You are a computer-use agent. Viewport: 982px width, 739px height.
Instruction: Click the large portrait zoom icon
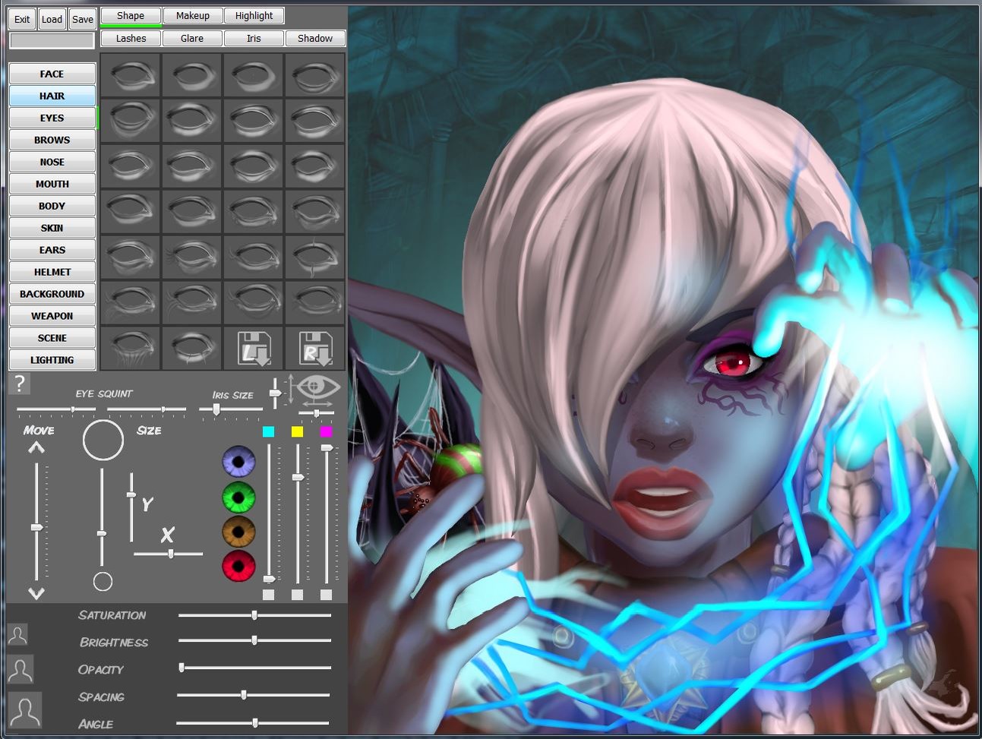point(24,709)
